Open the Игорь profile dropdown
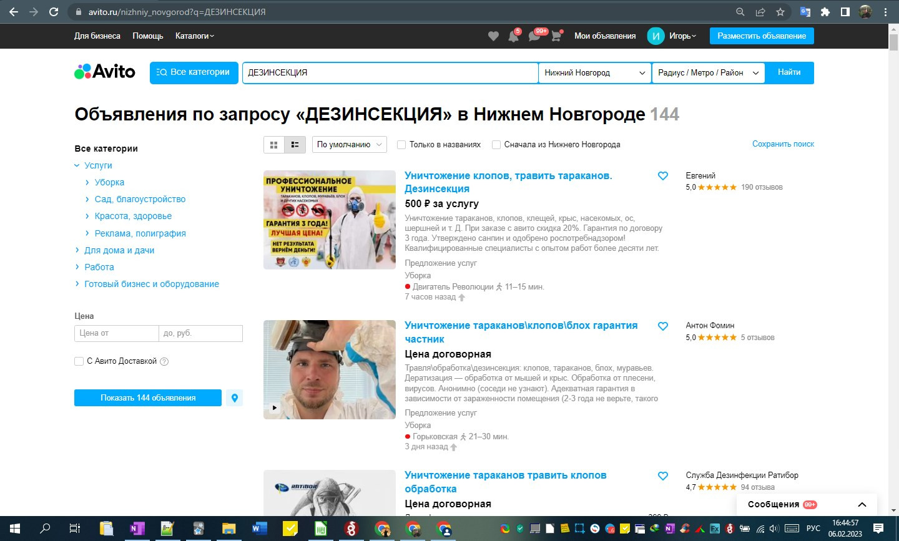Screen dimensions: 899x541 point(672,36)
